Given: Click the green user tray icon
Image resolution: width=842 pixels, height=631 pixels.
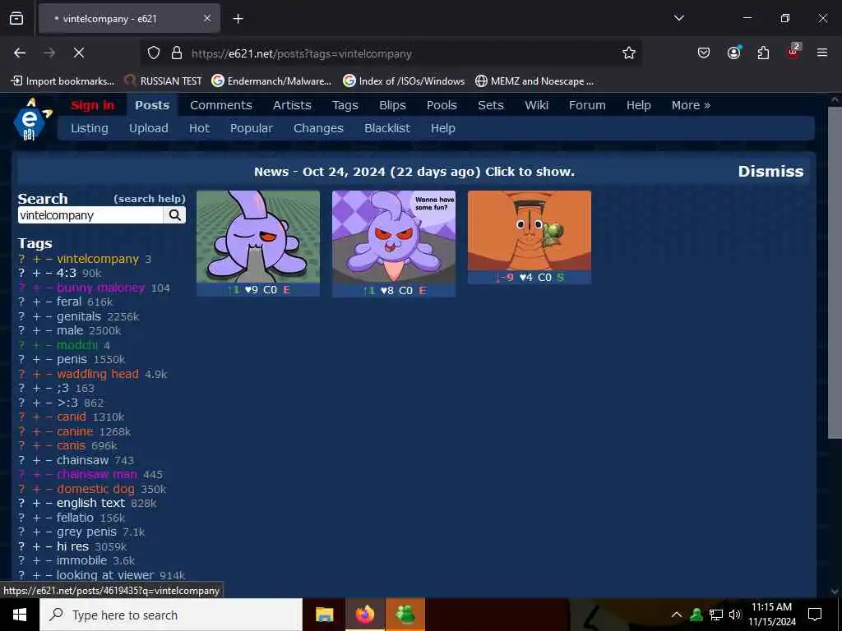Looking at the screenshot, I should 696,615.
